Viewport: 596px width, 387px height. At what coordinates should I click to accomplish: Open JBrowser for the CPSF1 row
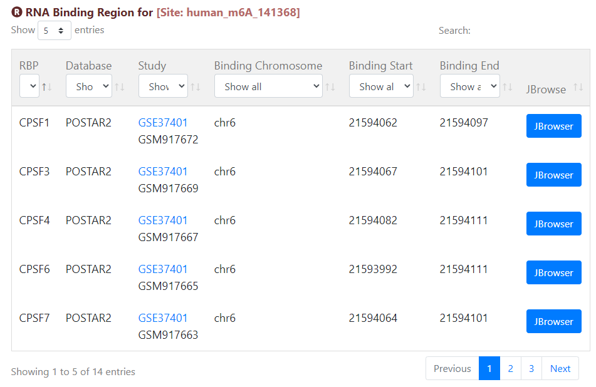click(553, 126)
